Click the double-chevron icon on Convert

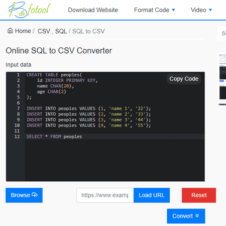click(197, 215)
